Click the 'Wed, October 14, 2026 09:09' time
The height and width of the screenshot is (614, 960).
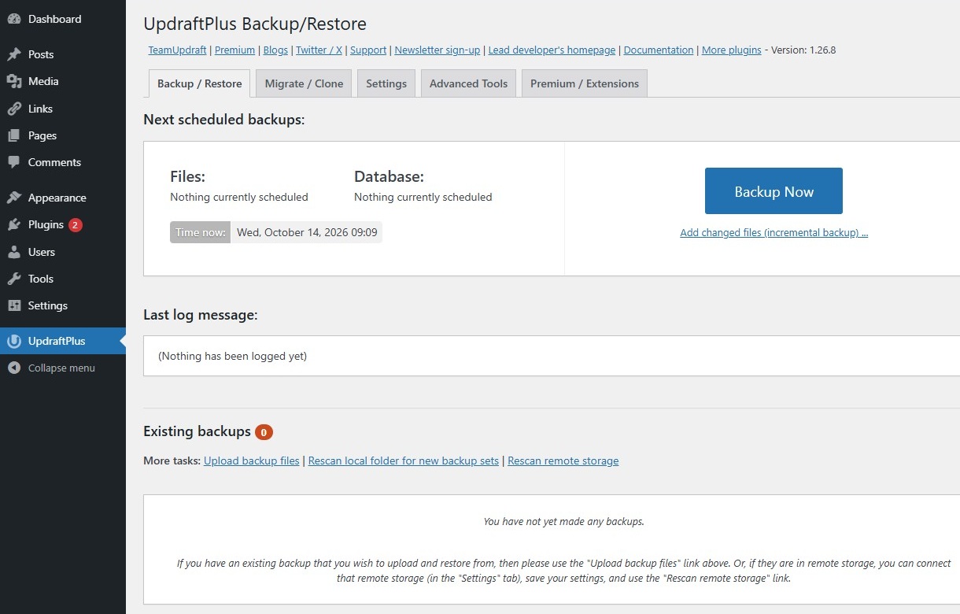[307, 232]
